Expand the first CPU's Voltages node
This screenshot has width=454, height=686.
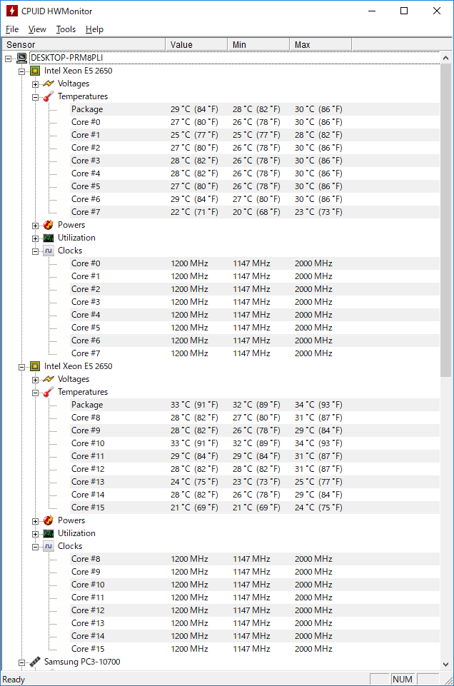36,84
